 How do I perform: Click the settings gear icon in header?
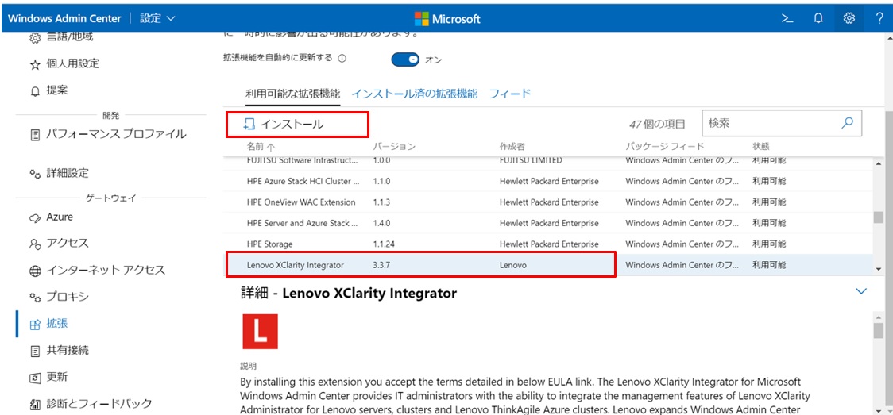[849, 18]
